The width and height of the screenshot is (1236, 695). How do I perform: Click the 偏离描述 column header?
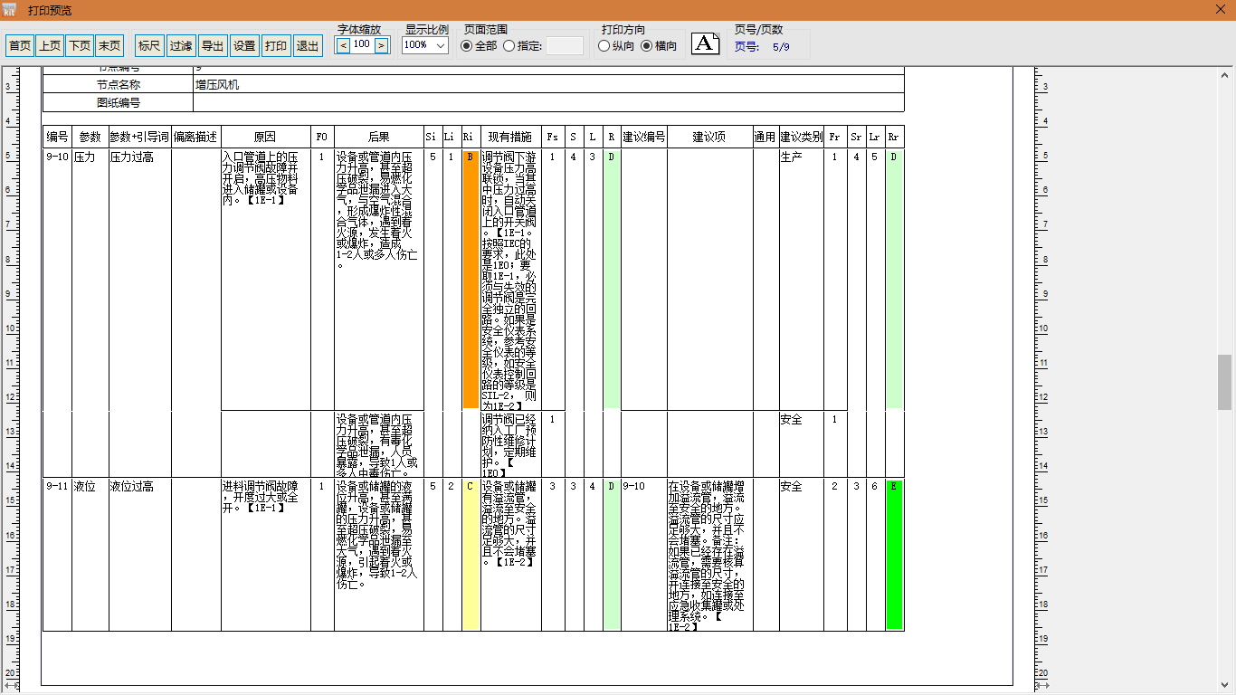[195, 137]
